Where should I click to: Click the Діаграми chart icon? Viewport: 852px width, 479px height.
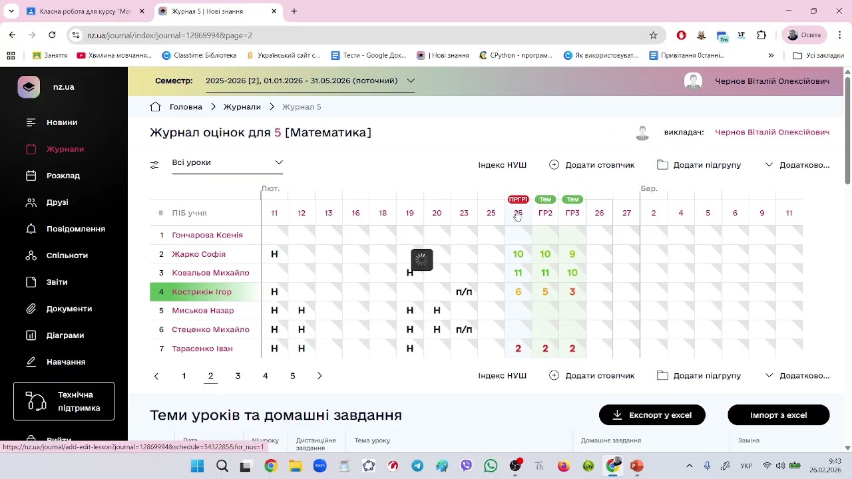31,335
